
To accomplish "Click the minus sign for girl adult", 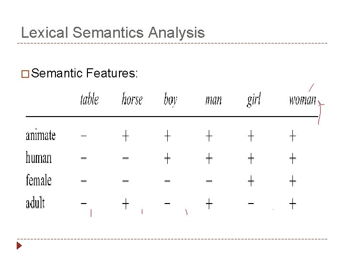I will (x=251, y=204).
